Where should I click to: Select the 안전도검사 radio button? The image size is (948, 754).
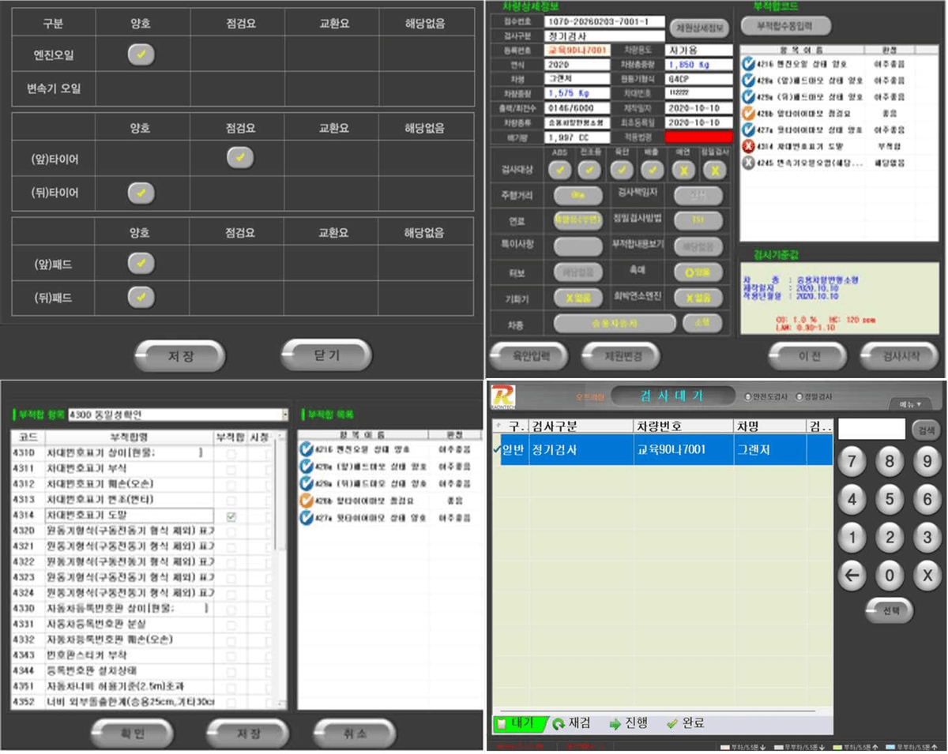pyautogui.click(x=748, y=396)
